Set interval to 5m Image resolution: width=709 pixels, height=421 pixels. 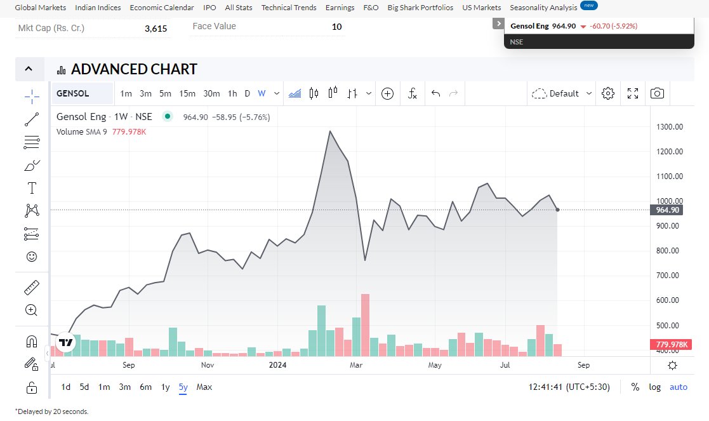point(166,93)
